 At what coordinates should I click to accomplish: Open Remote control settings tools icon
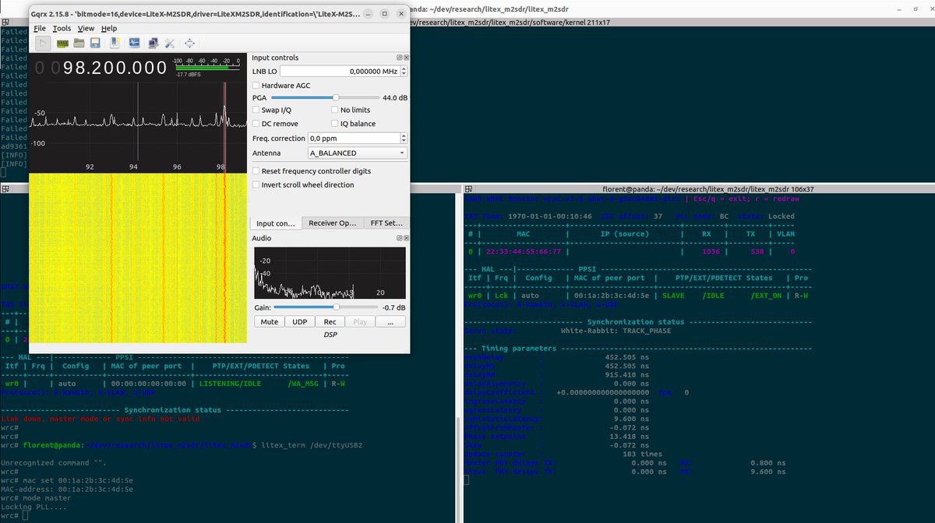[169, 43]
